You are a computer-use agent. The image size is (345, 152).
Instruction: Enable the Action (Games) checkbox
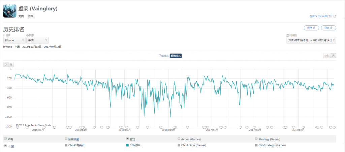point(179,139)
